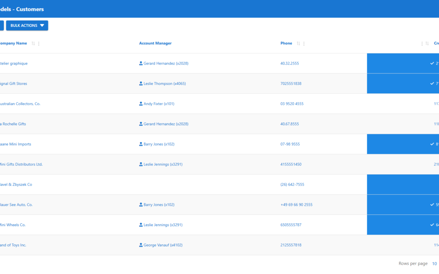Open Andy Fixter (x101) account manager link
Viewport: 439px width, 274px height.
(159, 104)
